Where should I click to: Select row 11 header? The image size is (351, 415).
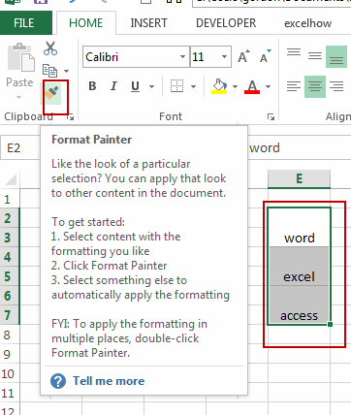[10, 394]
